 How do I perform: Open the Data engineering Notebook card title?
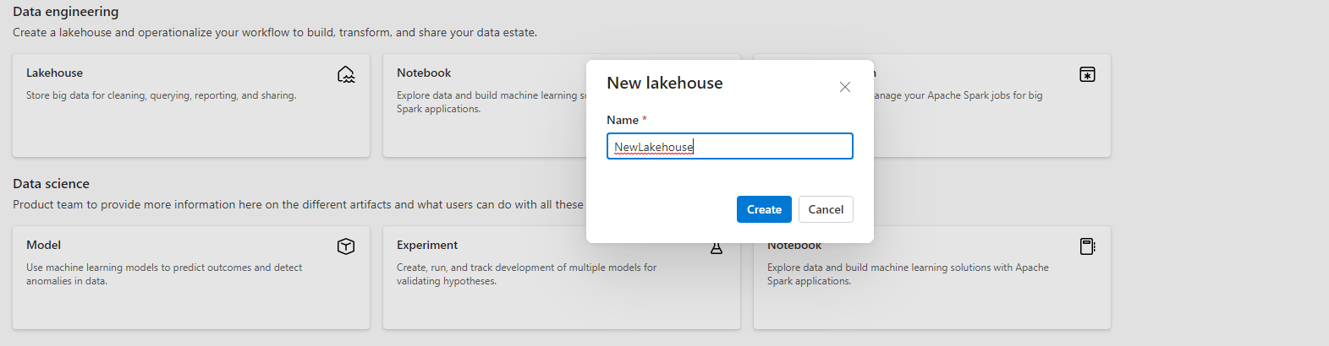pos(424,73)
